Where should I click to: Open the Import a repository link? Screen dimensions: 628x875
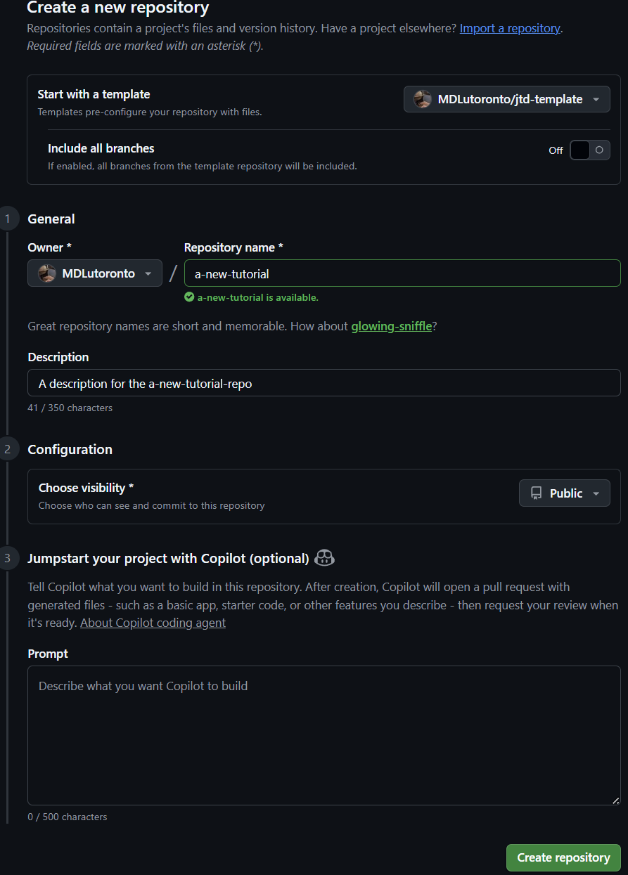(x=509, y=28)
